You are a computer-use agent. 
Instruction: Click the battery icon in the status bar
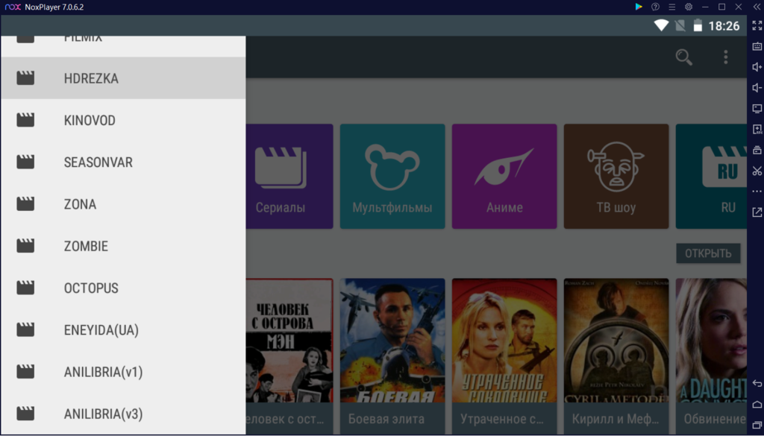pos(698,25)
